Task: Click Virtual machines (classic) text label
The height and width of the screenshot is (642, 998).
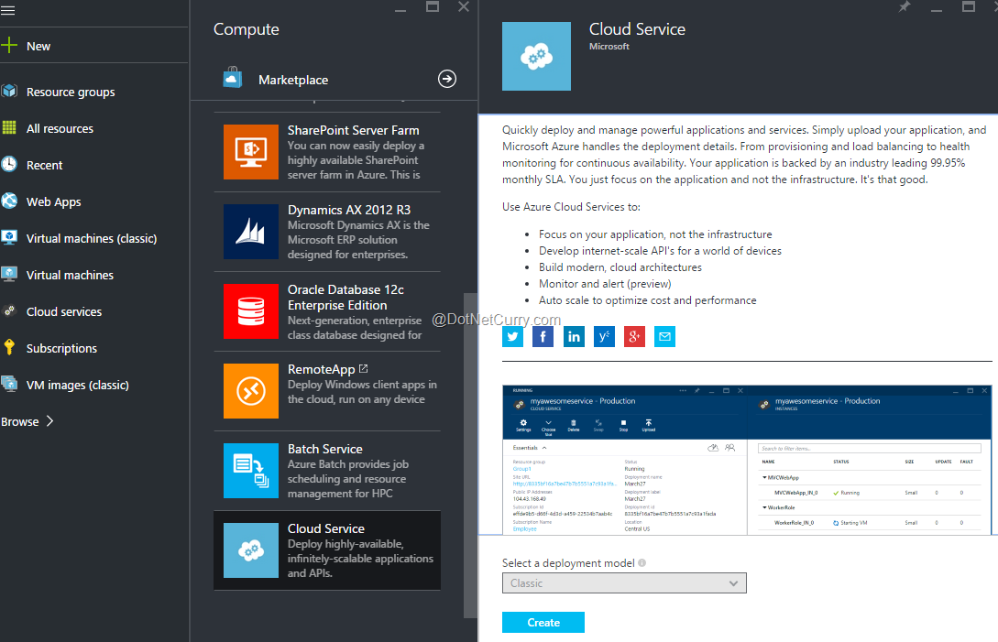Action: coord(92,239)
